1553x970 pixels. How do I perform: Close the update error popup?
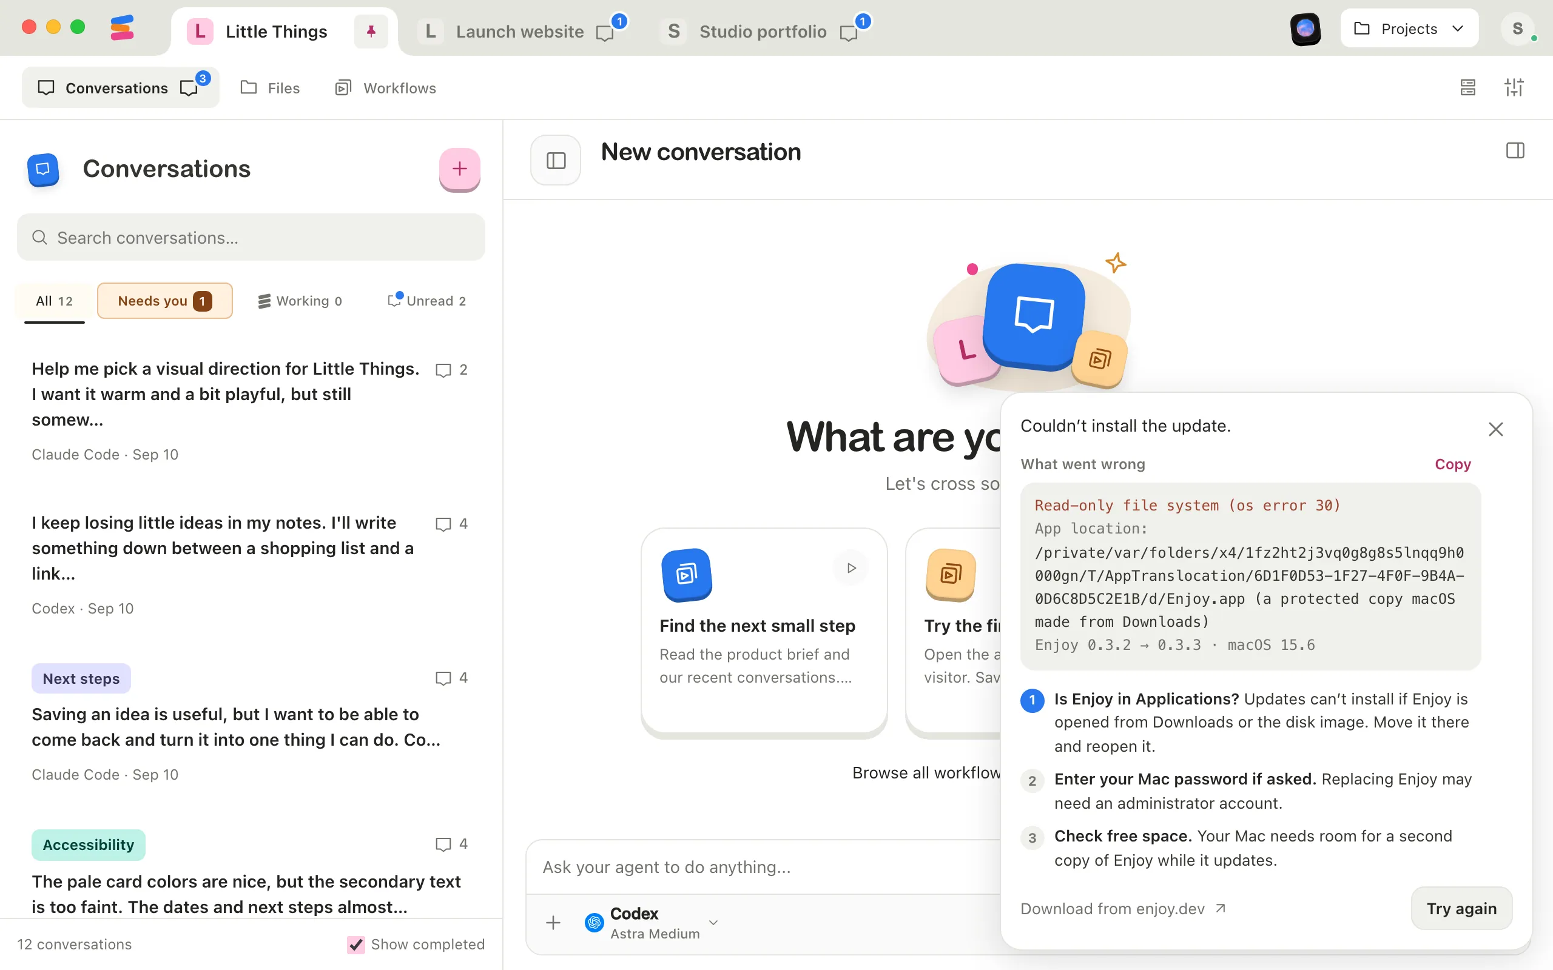pos(1496,429)
